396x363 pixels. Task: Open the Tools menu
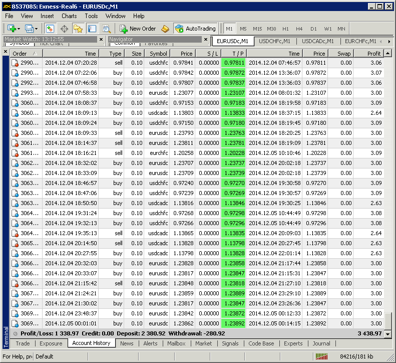[x=91, y=16]
